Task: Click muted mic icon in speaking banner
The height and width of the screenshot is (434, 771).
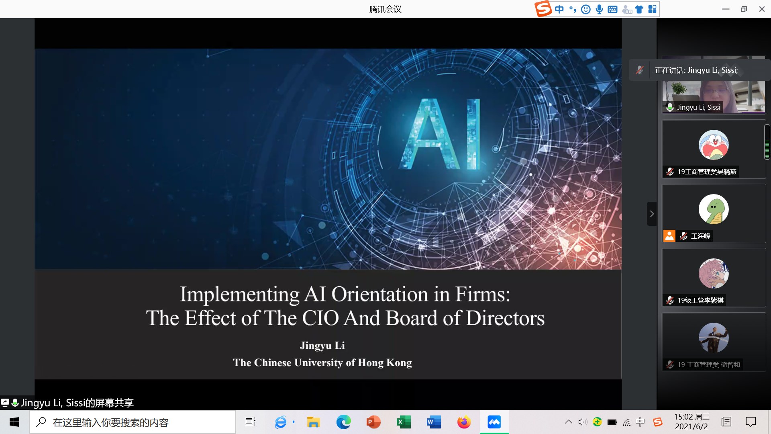Action: point(640,70)
